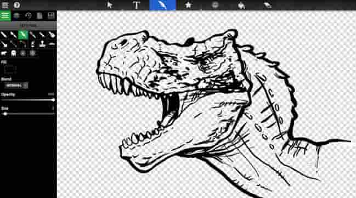Choose the flat smudge brush after the stamp
The width and height of the screenshot is (356, 198).
[52, 44]
